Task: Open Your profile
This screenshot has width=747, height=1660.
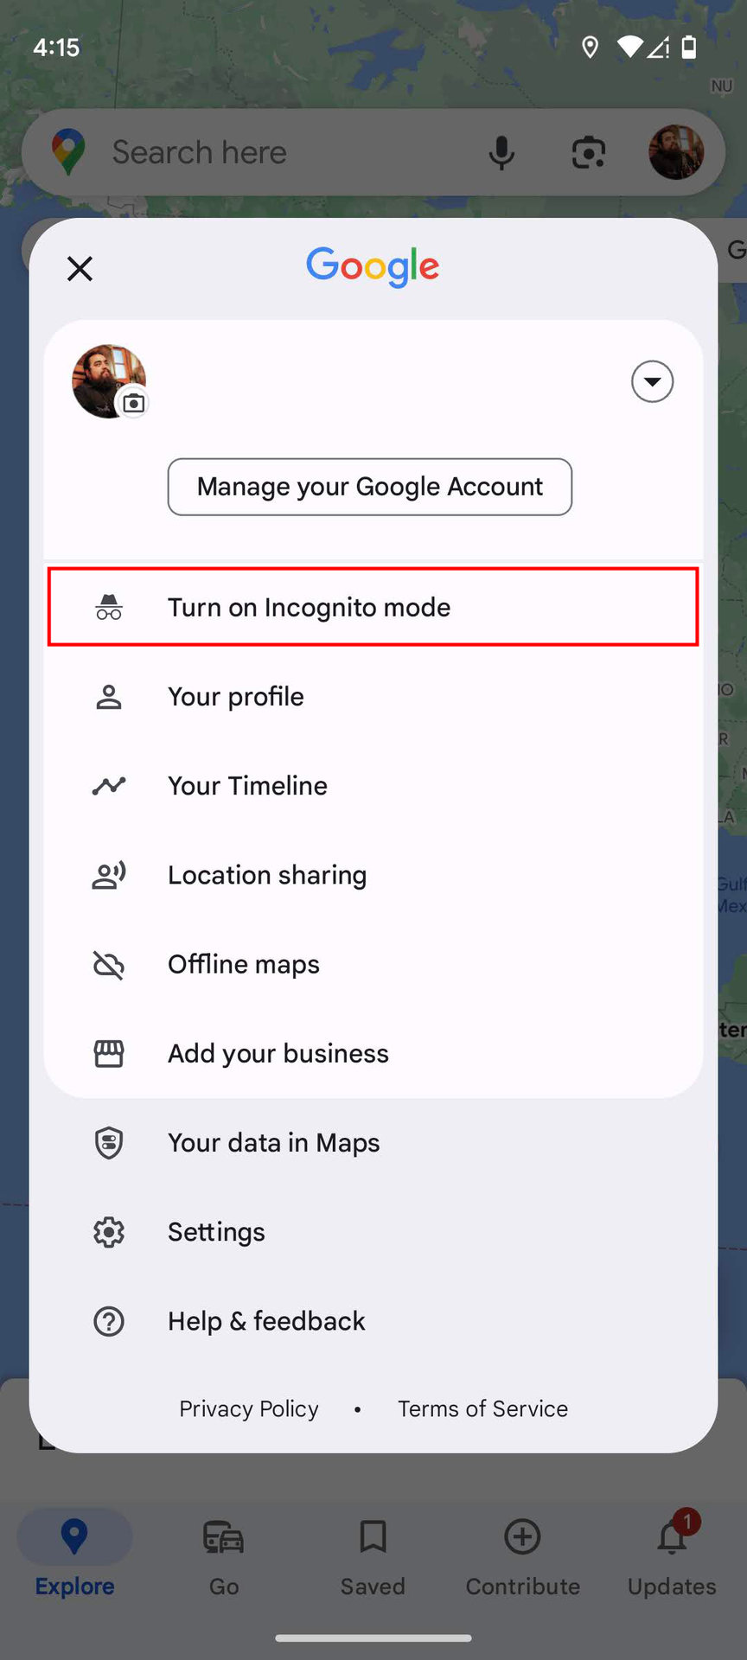Action: point(235,697)
